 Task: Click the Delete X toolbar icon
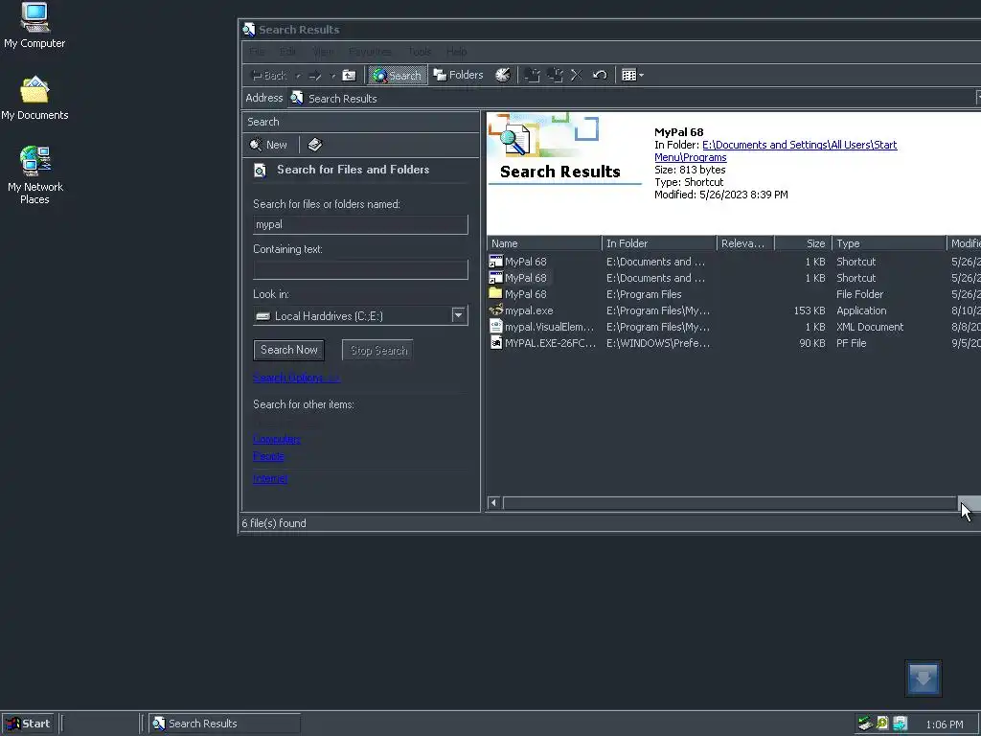pyautogui.click(x=576, y=75)
